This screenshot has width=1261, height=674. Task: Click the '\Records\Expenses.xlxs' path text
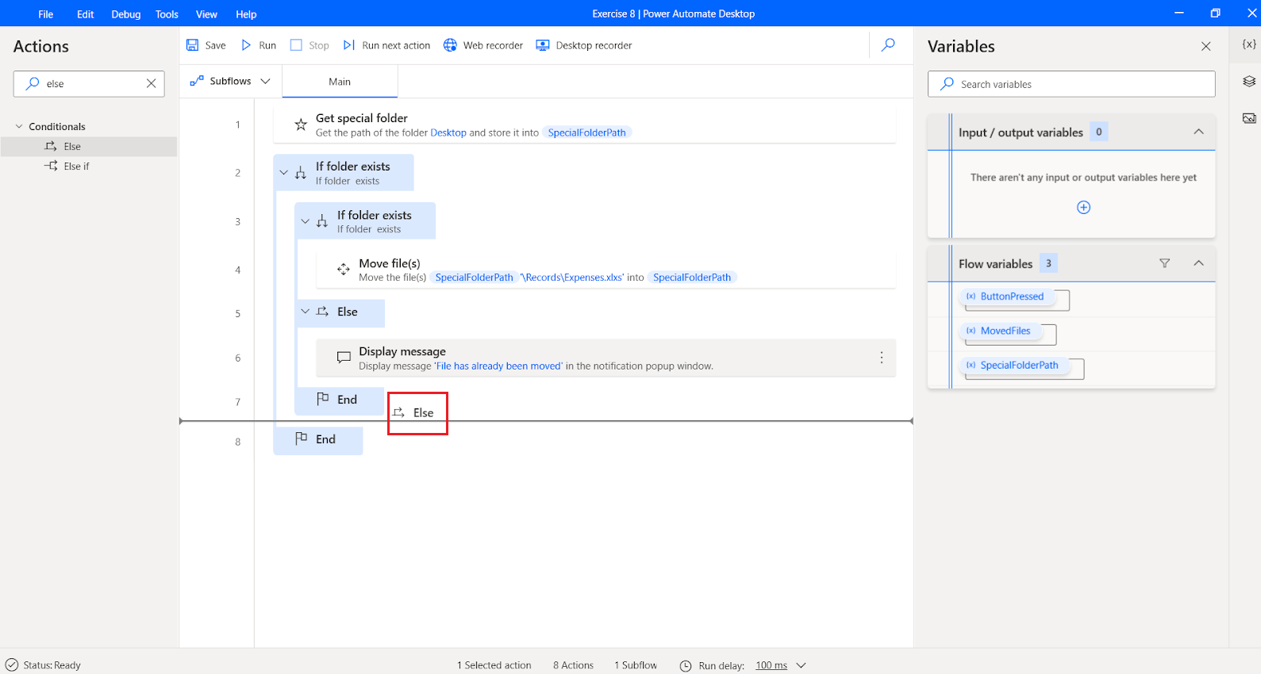pyautogui.click(x=572, y=278)
